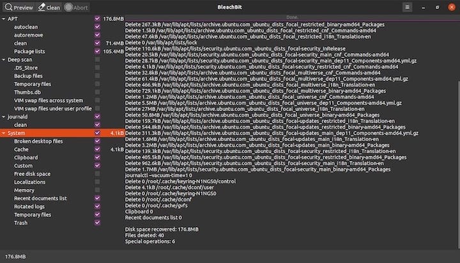Click the 176.8MB status bar total

pos(15,257)
